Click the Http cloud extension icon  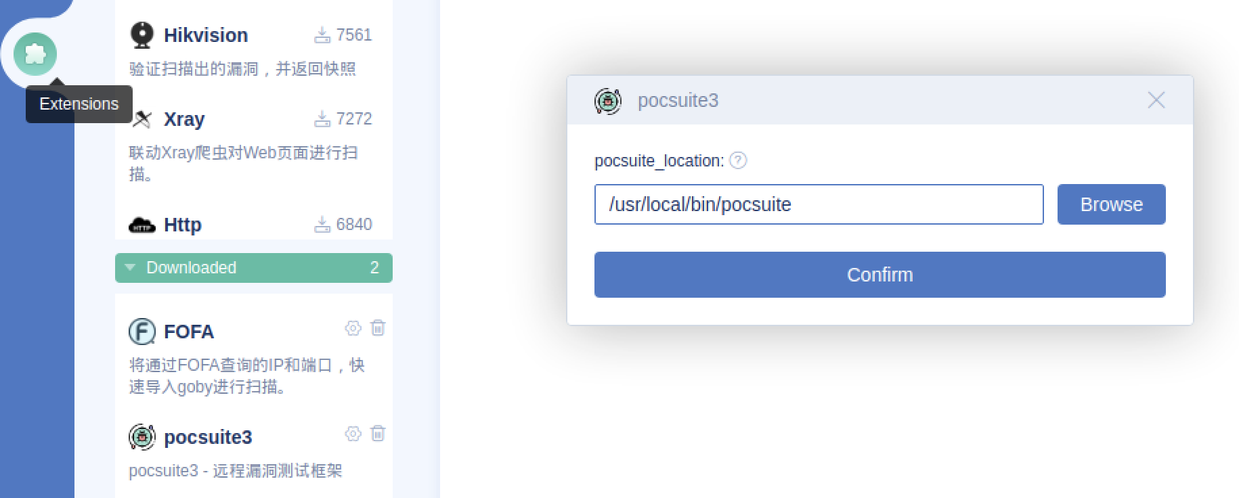[142, 224]
